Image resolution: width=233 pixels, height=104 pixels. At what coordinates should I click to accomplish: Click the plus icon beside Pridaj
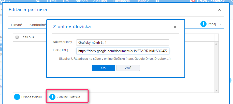coord(203,24)
